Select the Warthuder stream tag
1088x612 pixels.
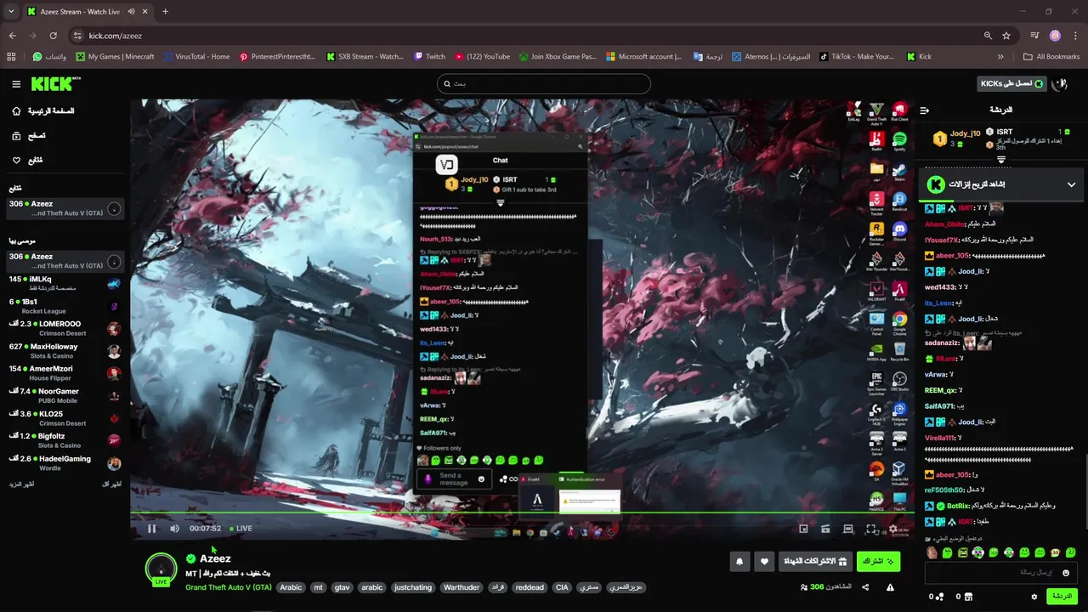tap(462, 587)
